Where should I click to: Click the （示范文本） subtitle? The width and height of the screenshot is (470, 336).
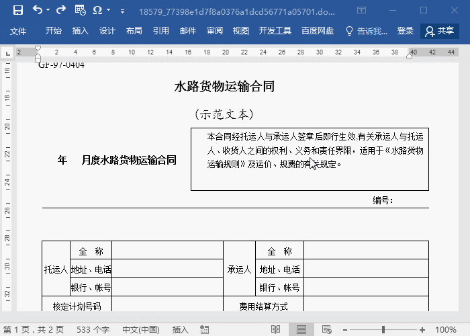pos(224,114)
